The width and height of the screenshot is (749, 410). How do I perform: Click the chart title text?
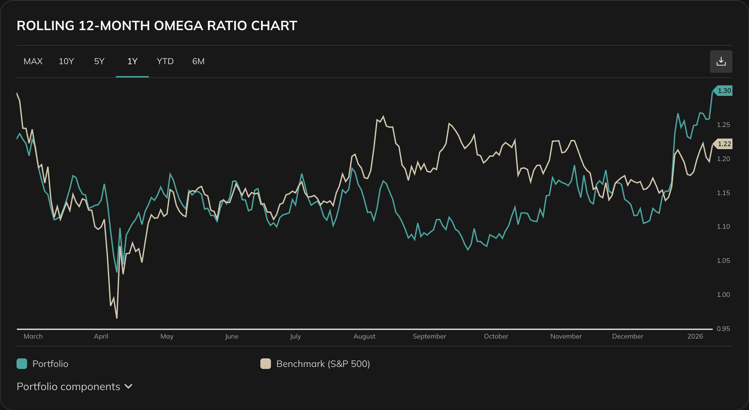click(x=157, y=26)
